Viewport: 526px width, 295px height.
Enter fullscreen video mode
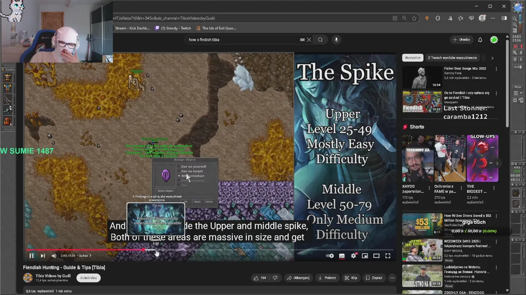[x=388, y=256]
